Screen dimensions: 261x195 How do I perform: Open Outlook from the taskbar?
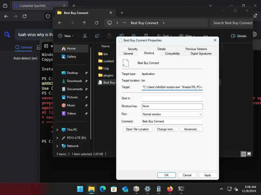pyautogui.click(x=125, y=189)
